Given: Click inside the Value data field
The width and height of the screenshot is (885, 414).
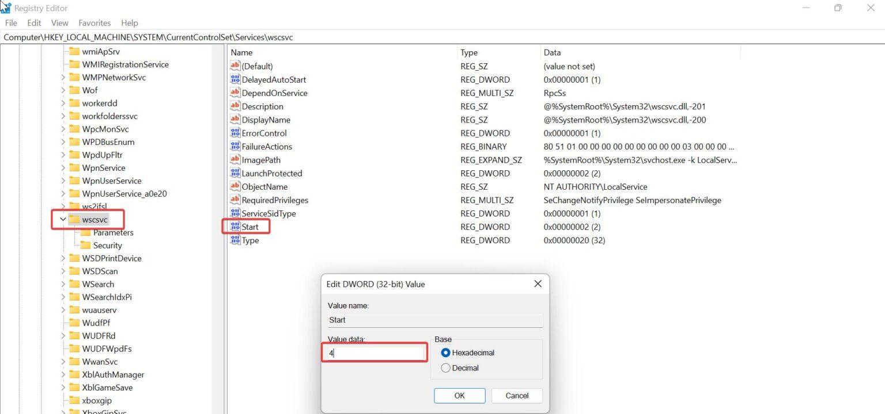Looking at the screenshot, I should click(x=373, y=352).
